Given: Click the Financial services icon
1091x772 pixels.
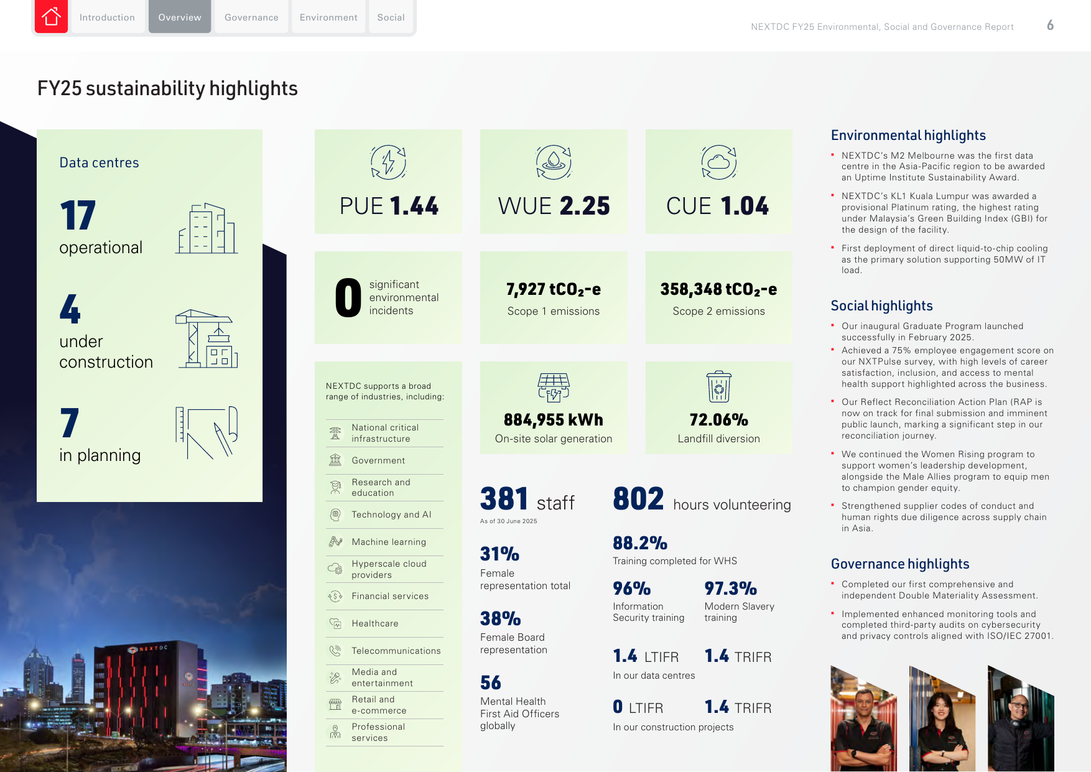Looking at the screenshot, I should 335,596.
